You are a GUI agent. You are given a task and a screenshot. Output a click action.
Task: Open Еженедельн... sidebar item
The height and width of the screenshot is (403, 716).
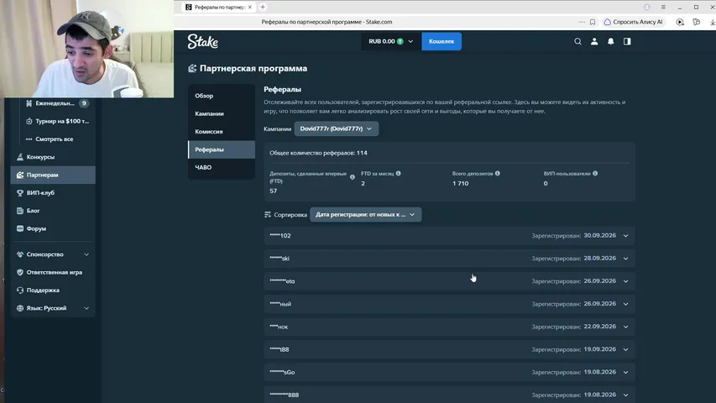[57, 103]
